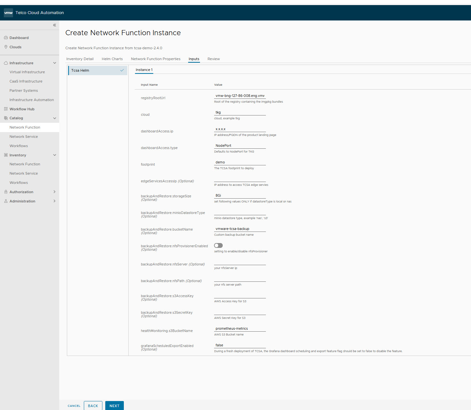The height and width of the screenshot is (410, 471).
Task: Open Network Function Properties tab
Action: tap(156, 59)
